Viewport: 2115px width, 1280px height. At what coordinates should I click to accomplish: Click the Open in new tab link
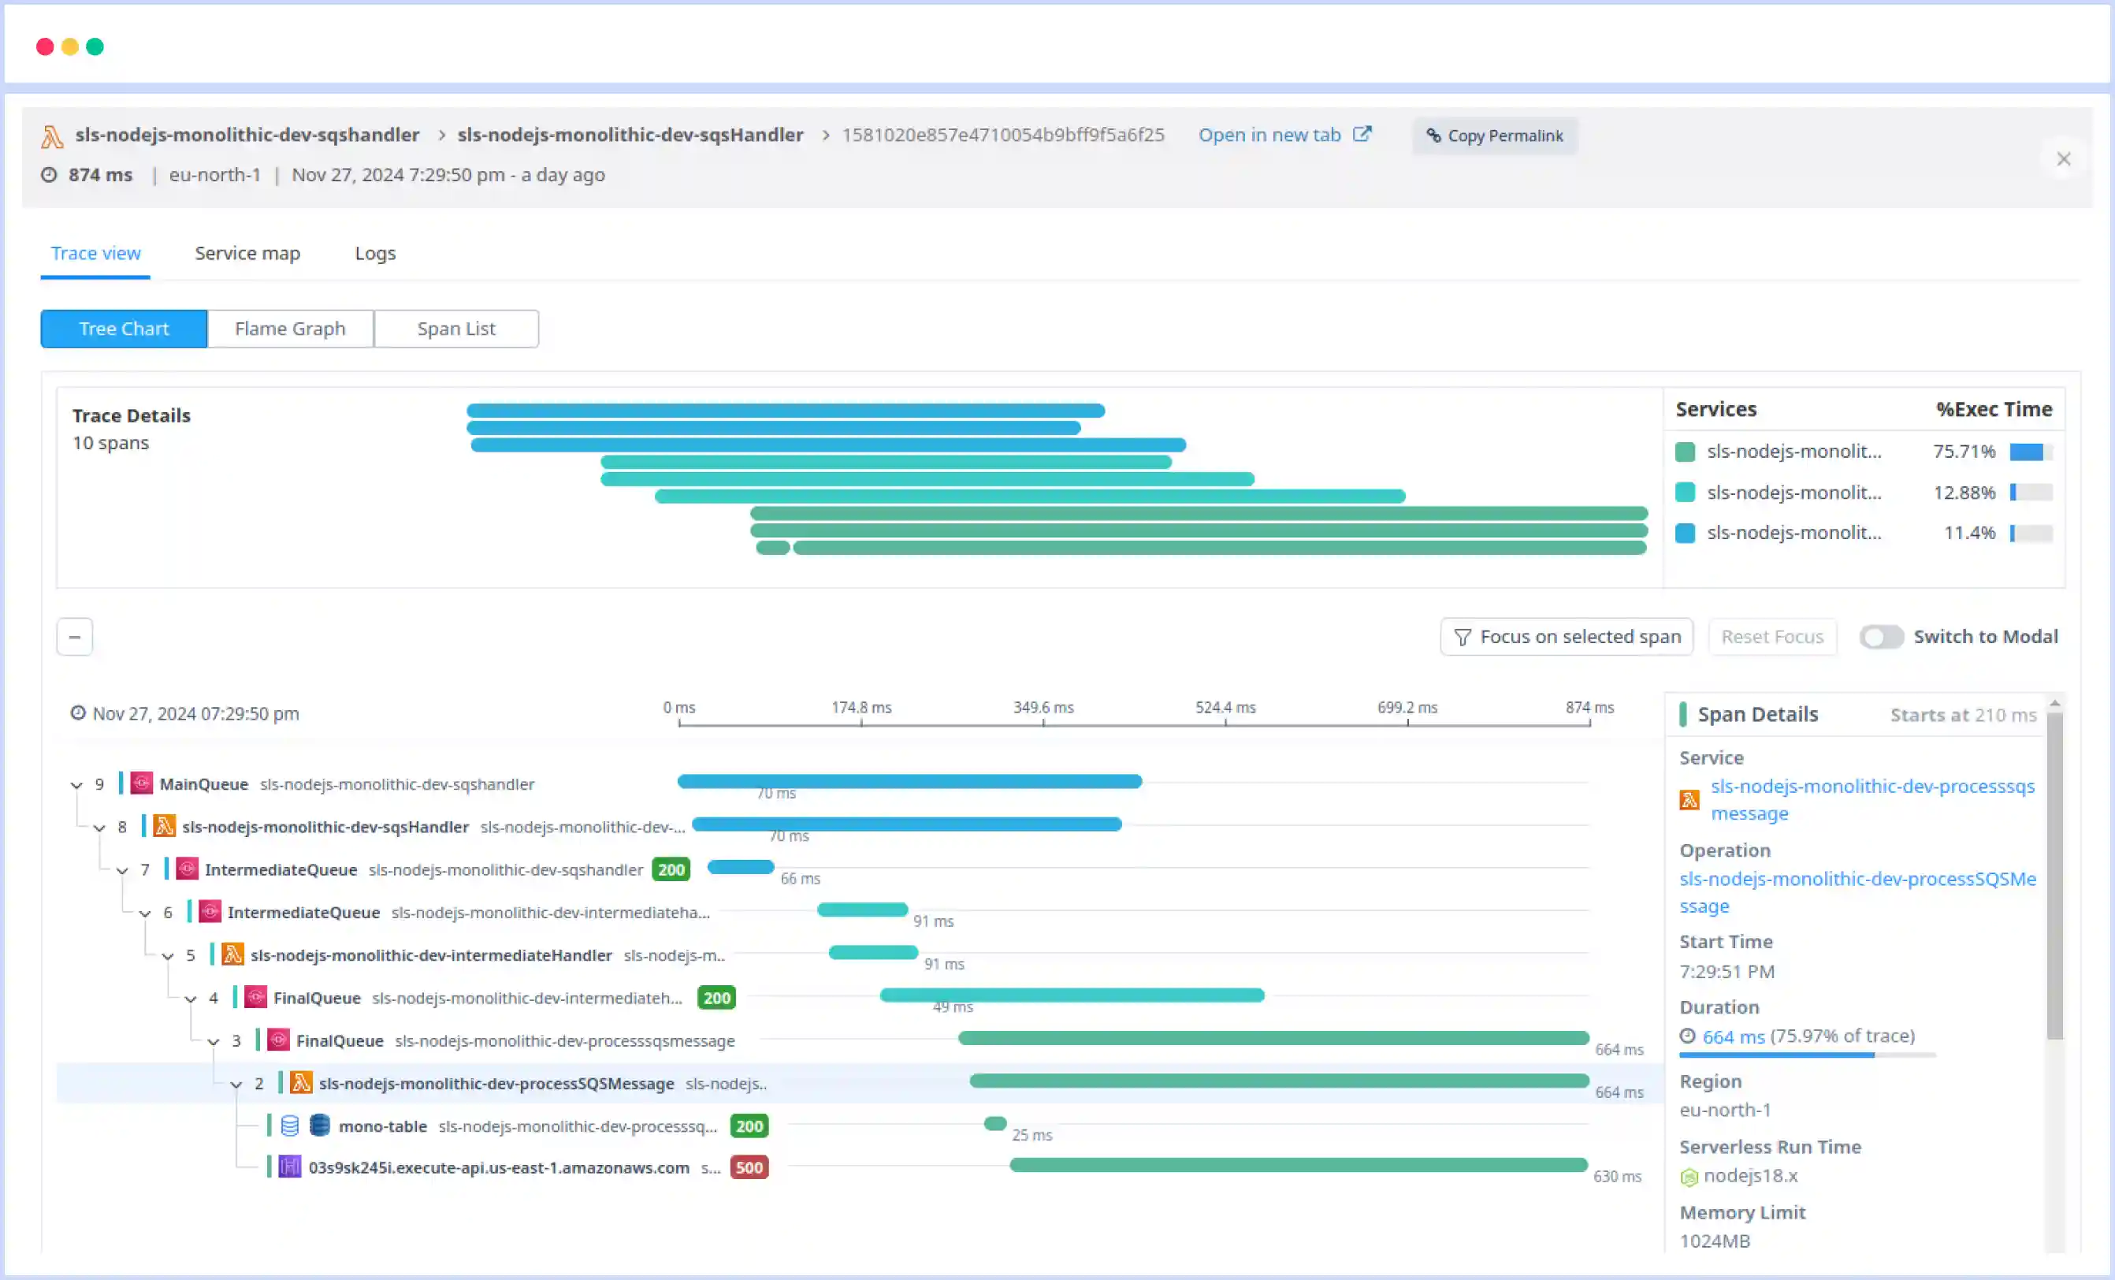tap(1269, 135)
